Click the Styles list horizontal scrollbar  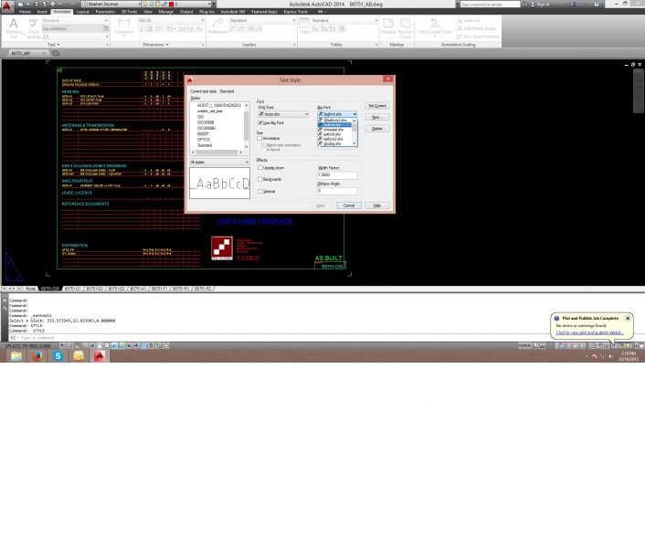217,153
